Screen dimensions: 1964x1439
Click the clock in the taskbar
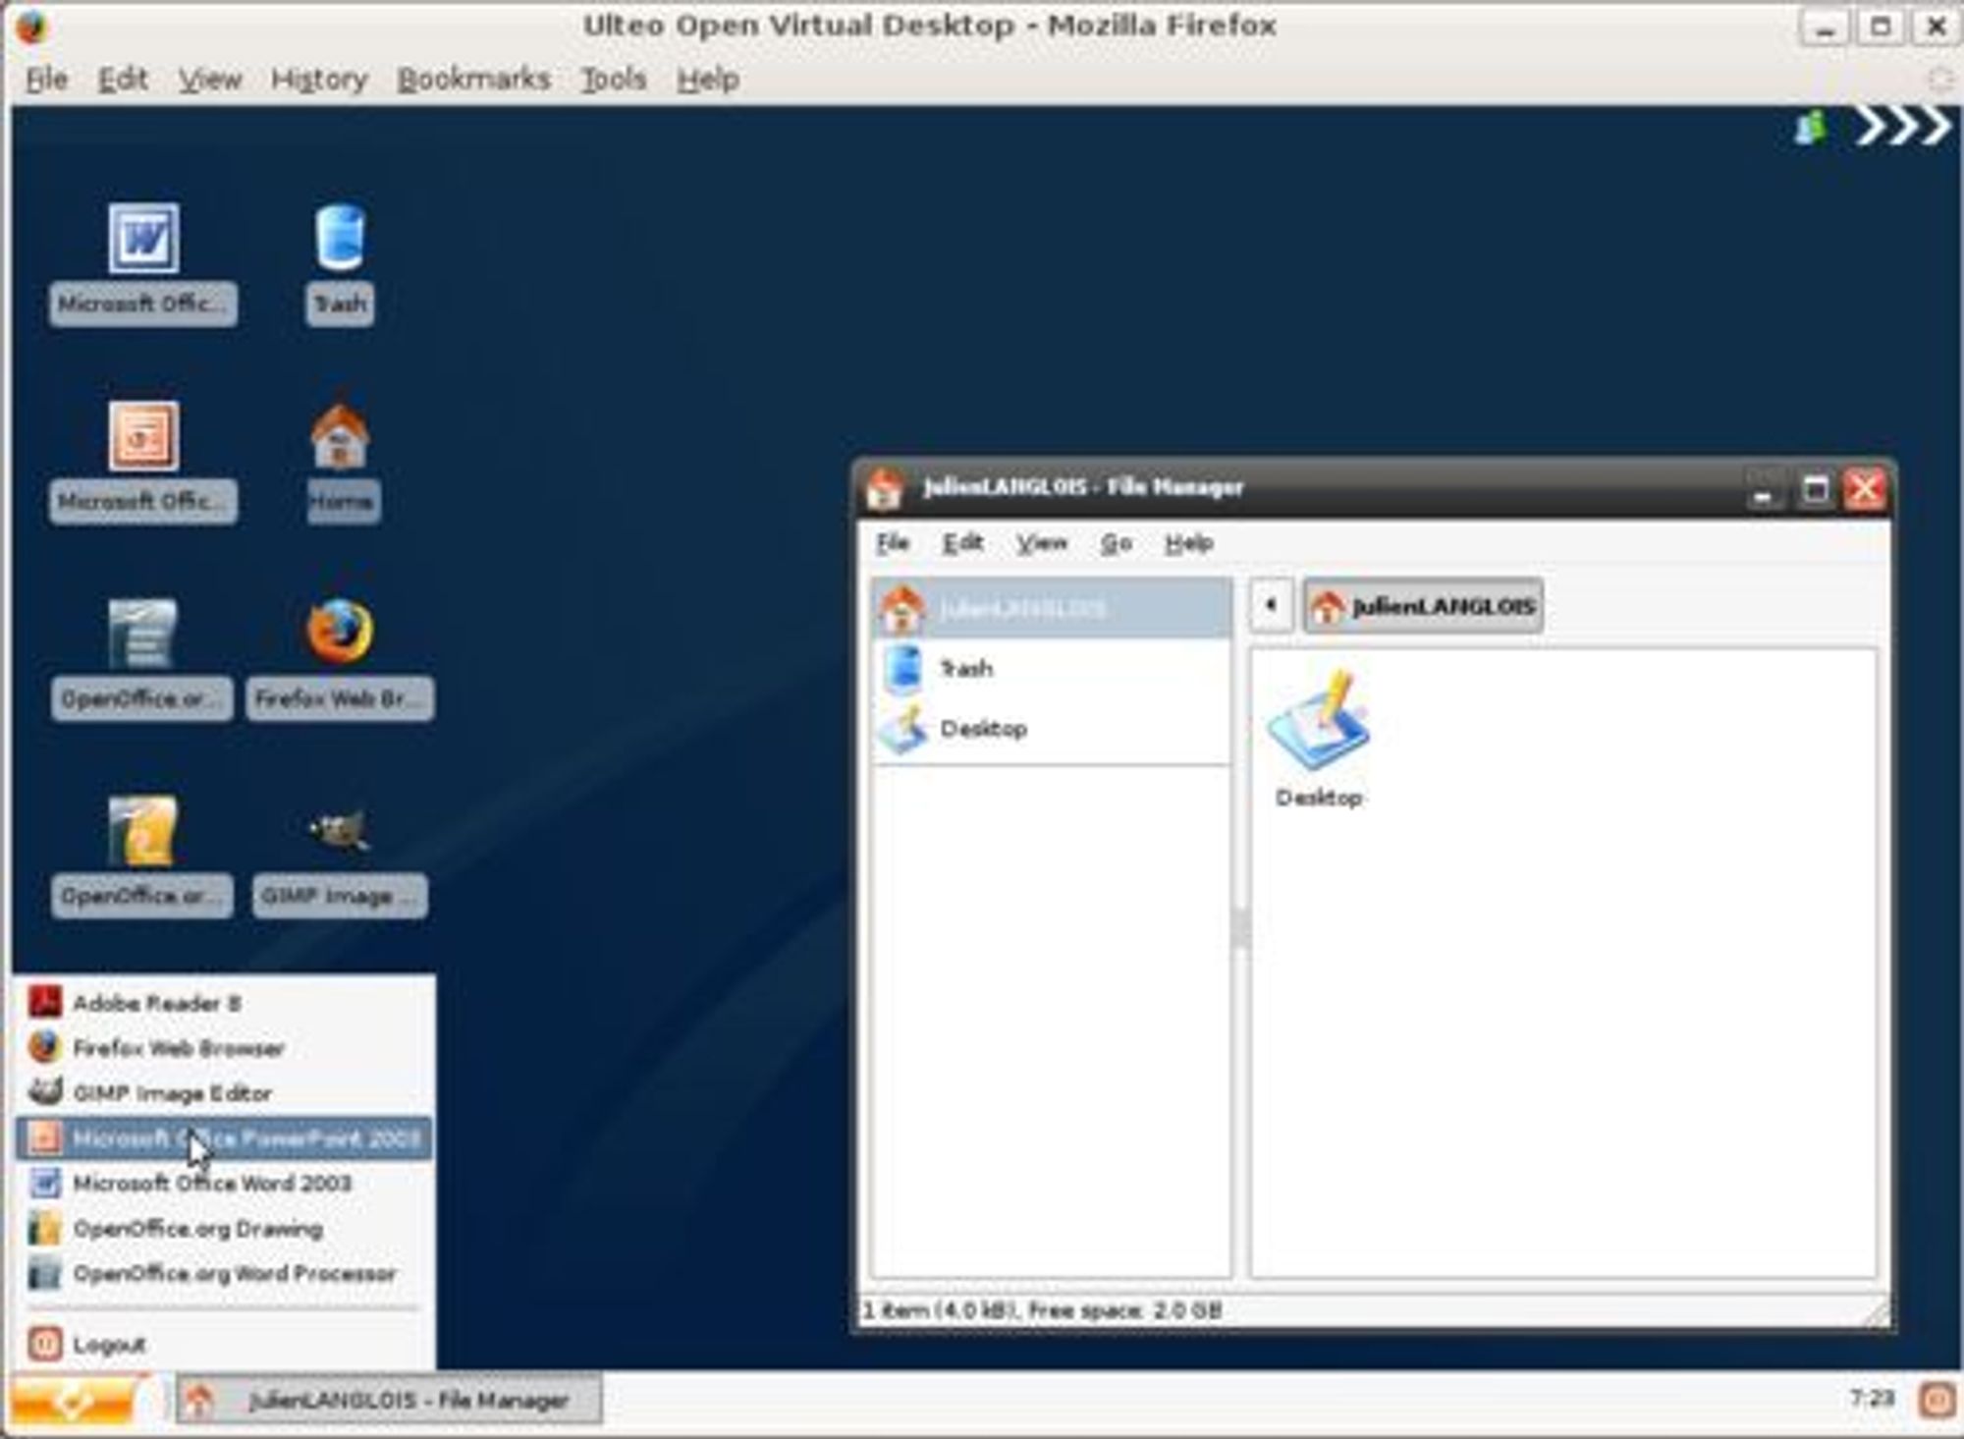1872,1397
